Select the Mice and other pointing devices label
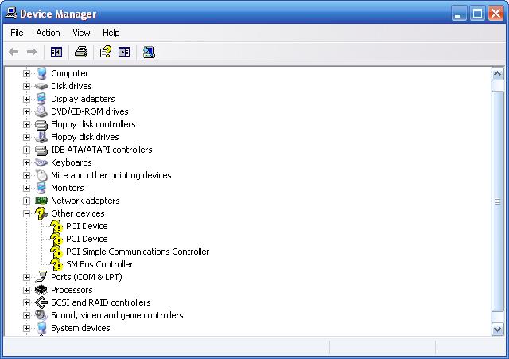This screenshot has width=509, height=359. tap(111, 175)
